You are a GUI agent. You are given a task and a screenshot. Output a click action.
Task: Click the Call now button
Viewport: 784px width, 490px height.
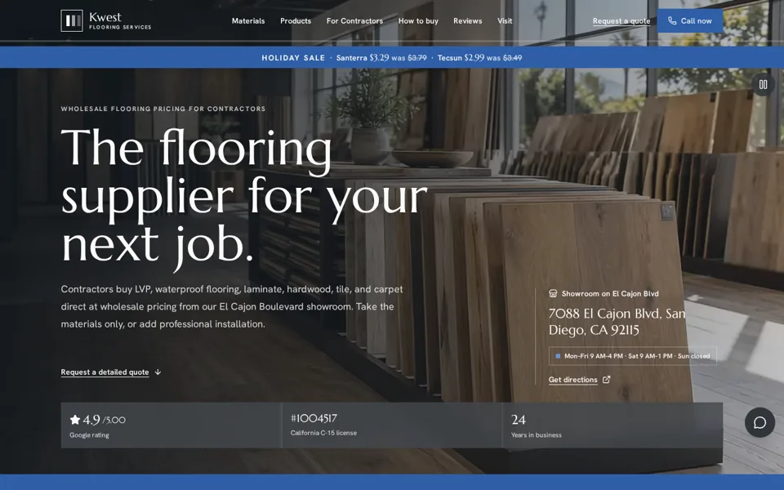click(x=690, y=21)
